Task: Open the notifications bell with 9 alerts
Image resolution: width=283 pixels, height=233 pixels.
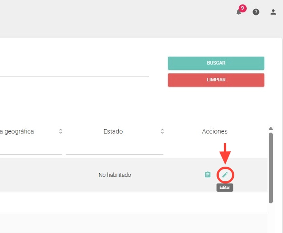Action: 239,12
